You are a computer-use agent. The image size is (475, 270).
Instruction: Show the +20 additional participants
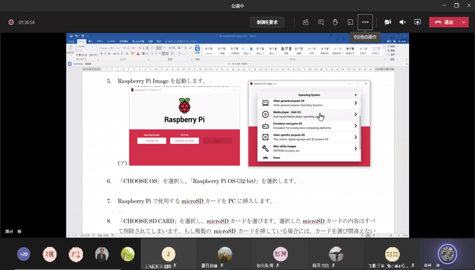(x=24, y=254)
